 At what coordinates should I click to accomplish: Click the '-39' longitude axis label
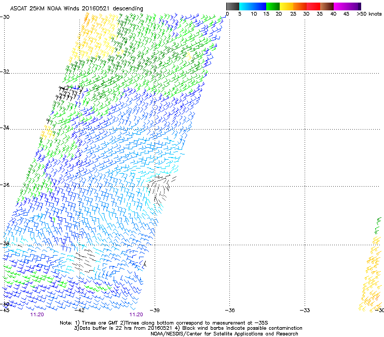point(155,311)
